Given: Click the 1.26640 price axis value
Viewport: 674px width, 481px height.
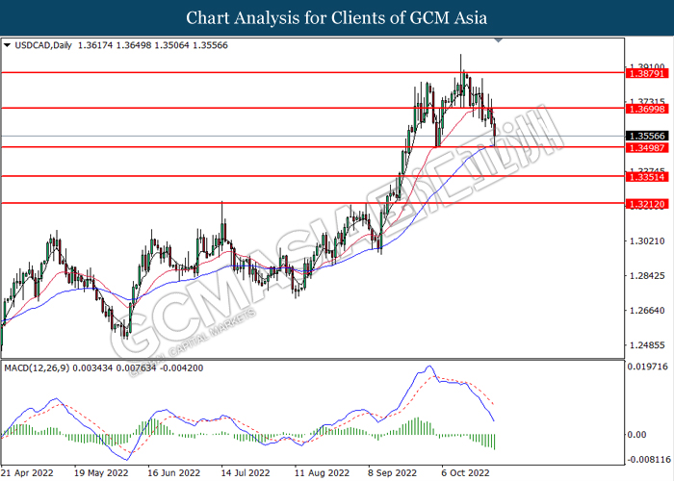Looking at the screenshot, I should point(647,311).
